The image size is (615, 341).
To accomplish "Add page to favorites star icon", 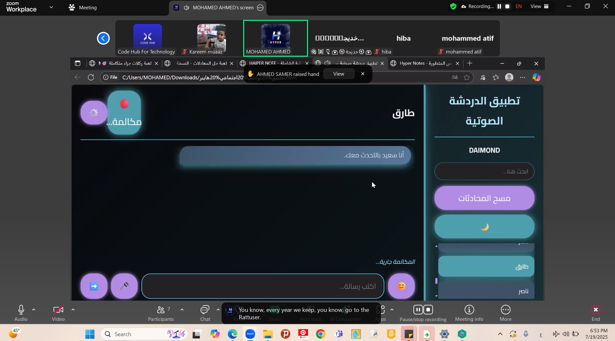I will [467, 77].
